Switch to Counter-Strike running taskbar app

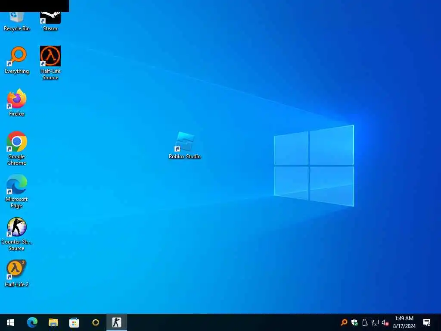116,322
